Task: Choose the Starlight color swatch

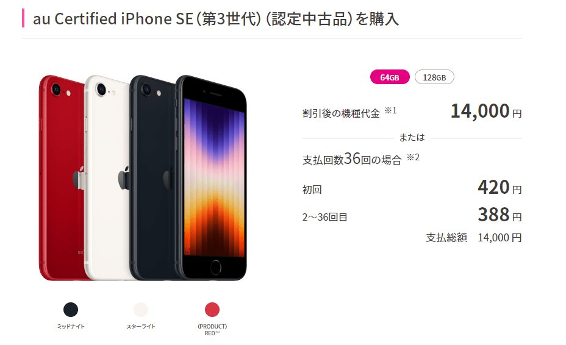Action: (x=141, y=310)
